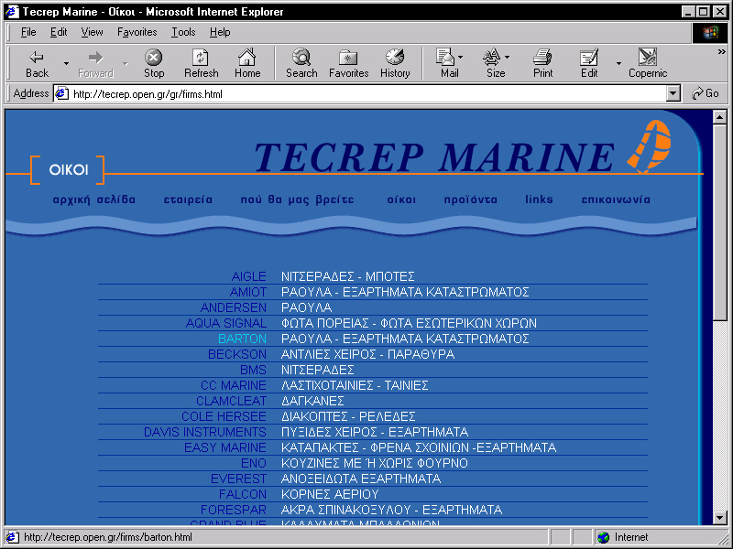
Task: Click the vertical scrollbar thumb
Action: click(x=720, y=221)
